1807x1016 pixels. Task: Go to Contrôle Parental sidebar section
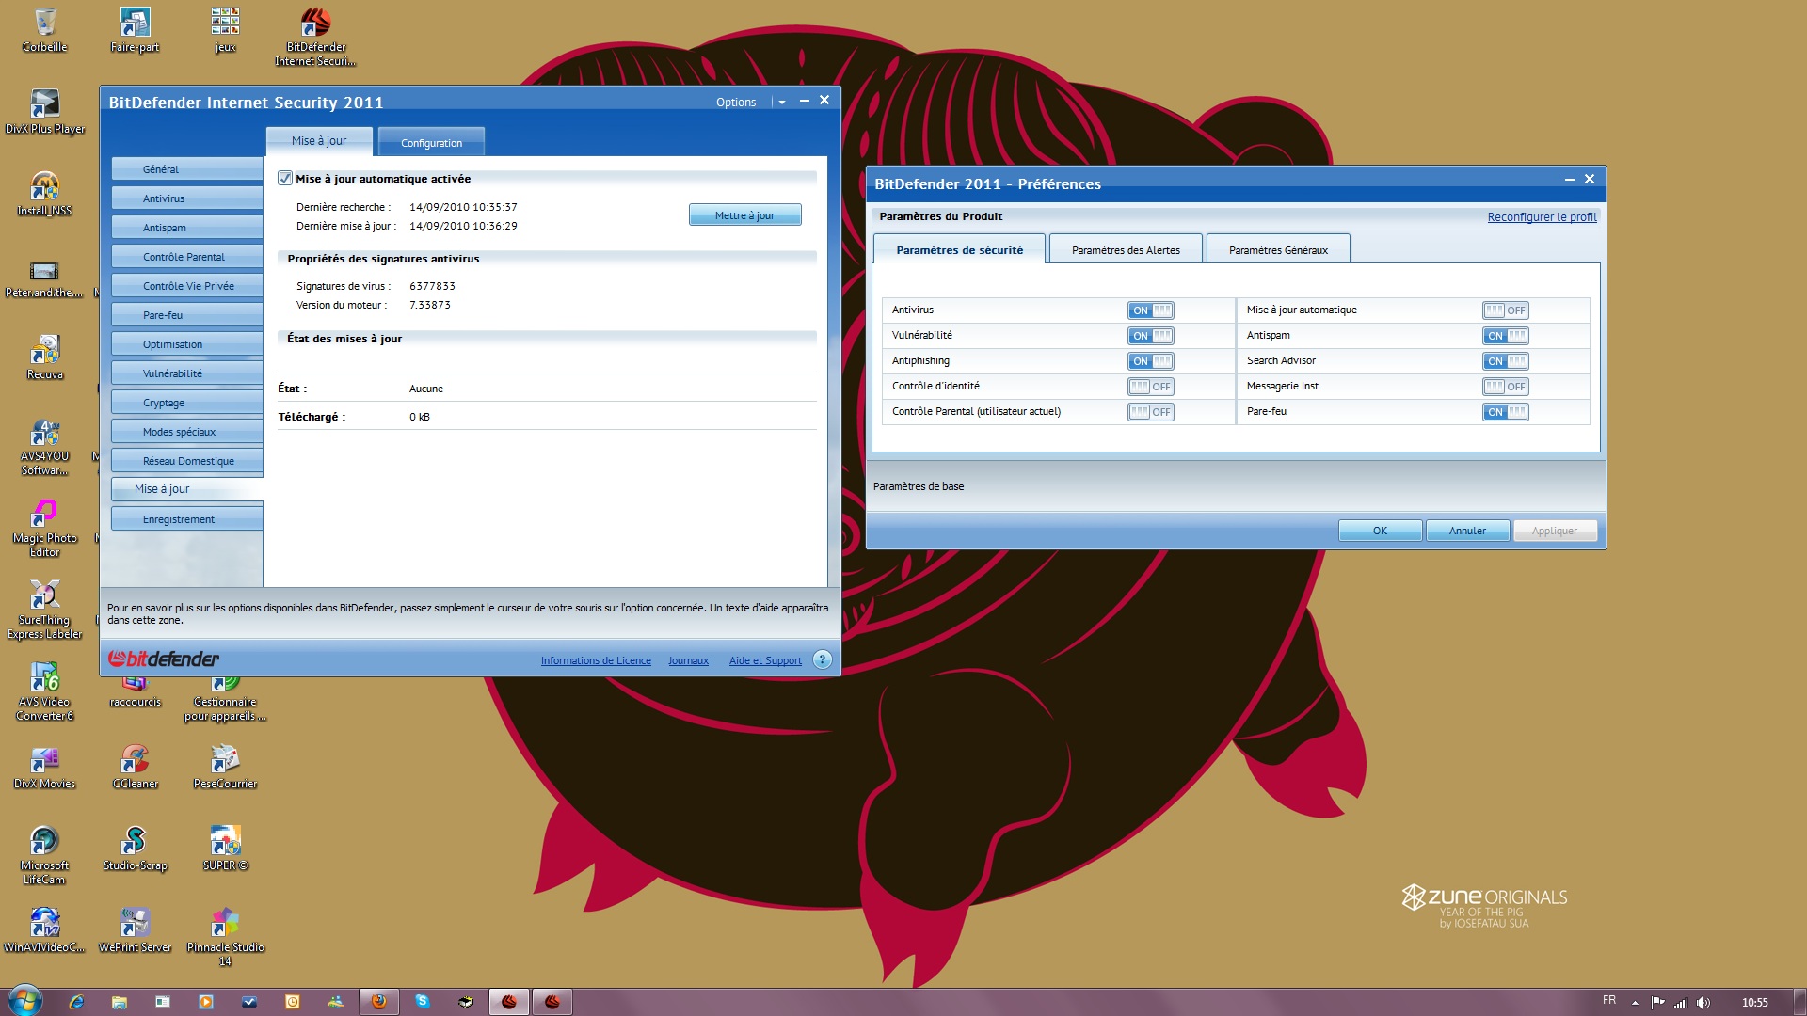click(186, 257)
